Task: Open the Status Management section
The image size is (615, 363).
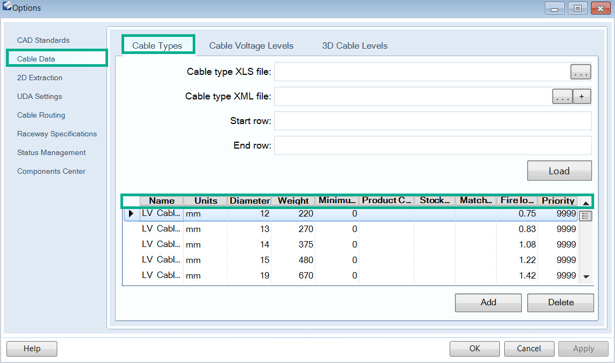Action: pos(51,153)
